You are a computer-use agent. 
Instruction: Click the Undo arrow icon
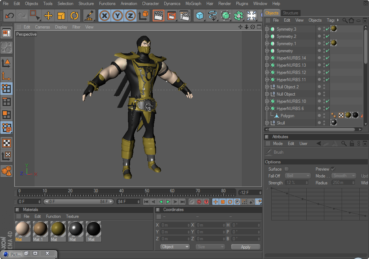[x=9, y=16]
